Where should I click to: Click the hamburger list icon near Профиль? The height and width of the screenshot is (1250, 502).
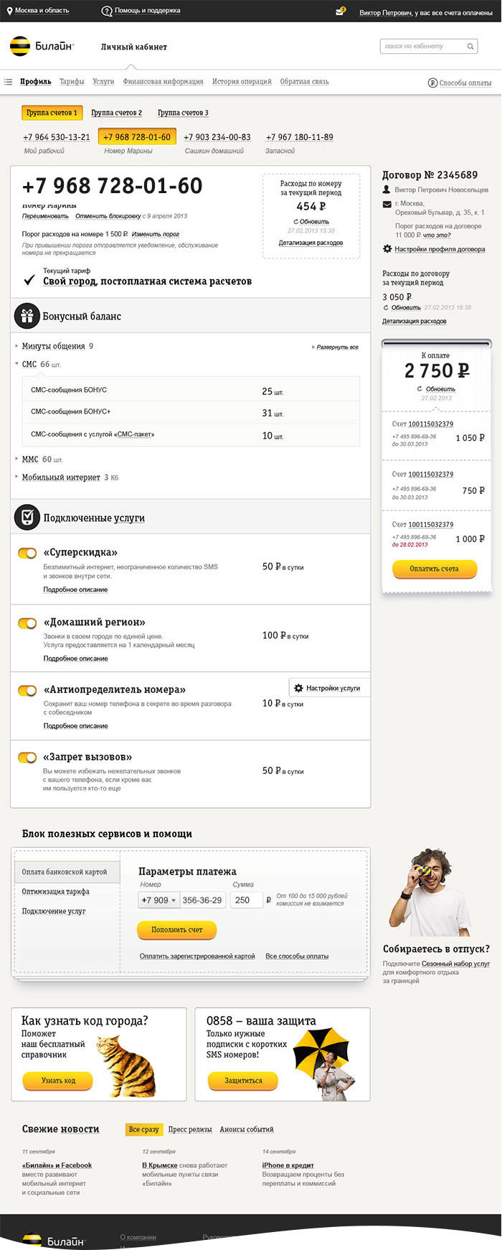pos(9,82)
